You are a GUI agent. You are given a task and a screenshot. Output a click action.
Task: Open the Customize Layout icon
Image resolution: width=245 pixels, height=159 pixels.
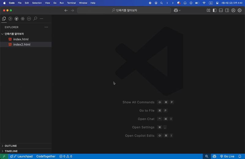[209, 10]
